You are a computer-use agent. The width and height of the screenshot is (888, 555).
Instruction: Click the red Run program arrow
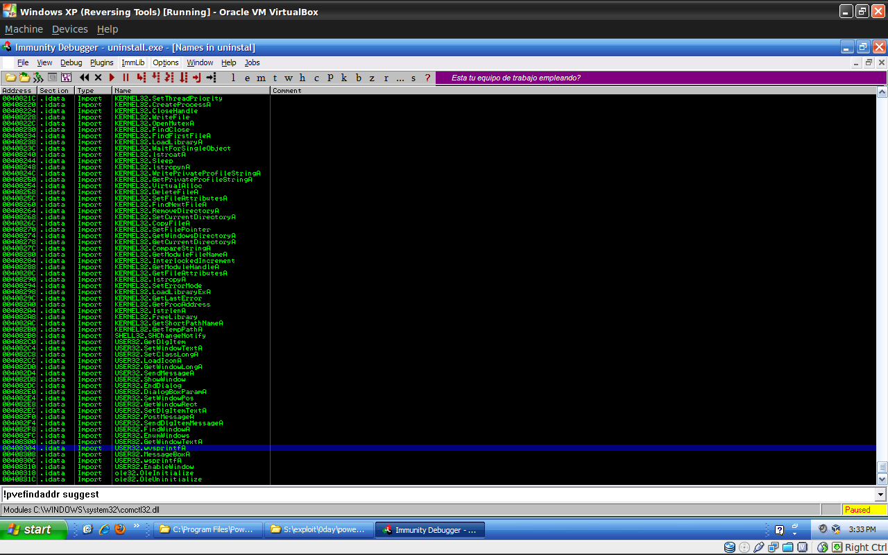112,78
